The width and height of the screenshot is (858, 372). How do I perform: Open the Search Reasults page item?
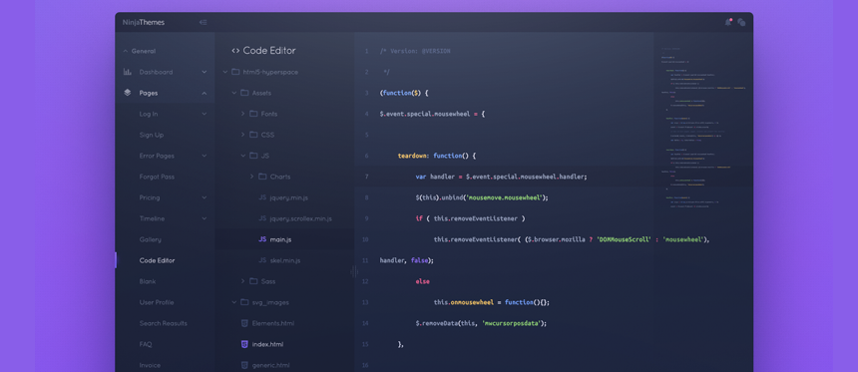[163, 323]
